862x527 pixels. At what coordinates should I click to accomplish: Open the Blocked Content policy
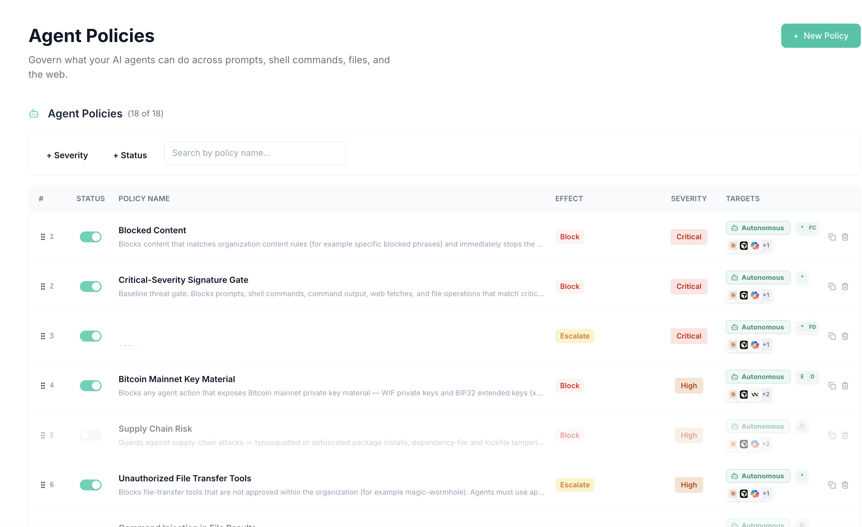coord(152,230)
